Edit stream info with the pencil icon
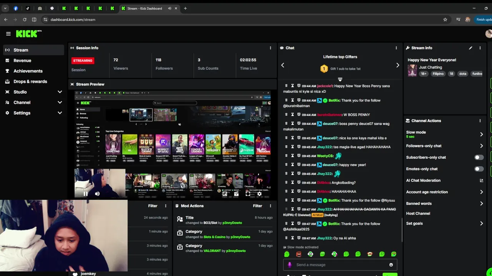 tap(470, 48)
